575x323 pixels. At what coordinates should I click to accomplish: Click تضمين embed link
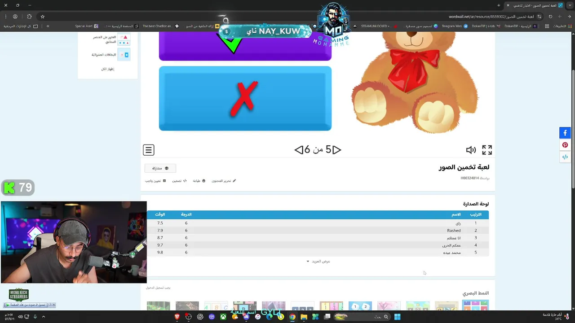(179, 181)
